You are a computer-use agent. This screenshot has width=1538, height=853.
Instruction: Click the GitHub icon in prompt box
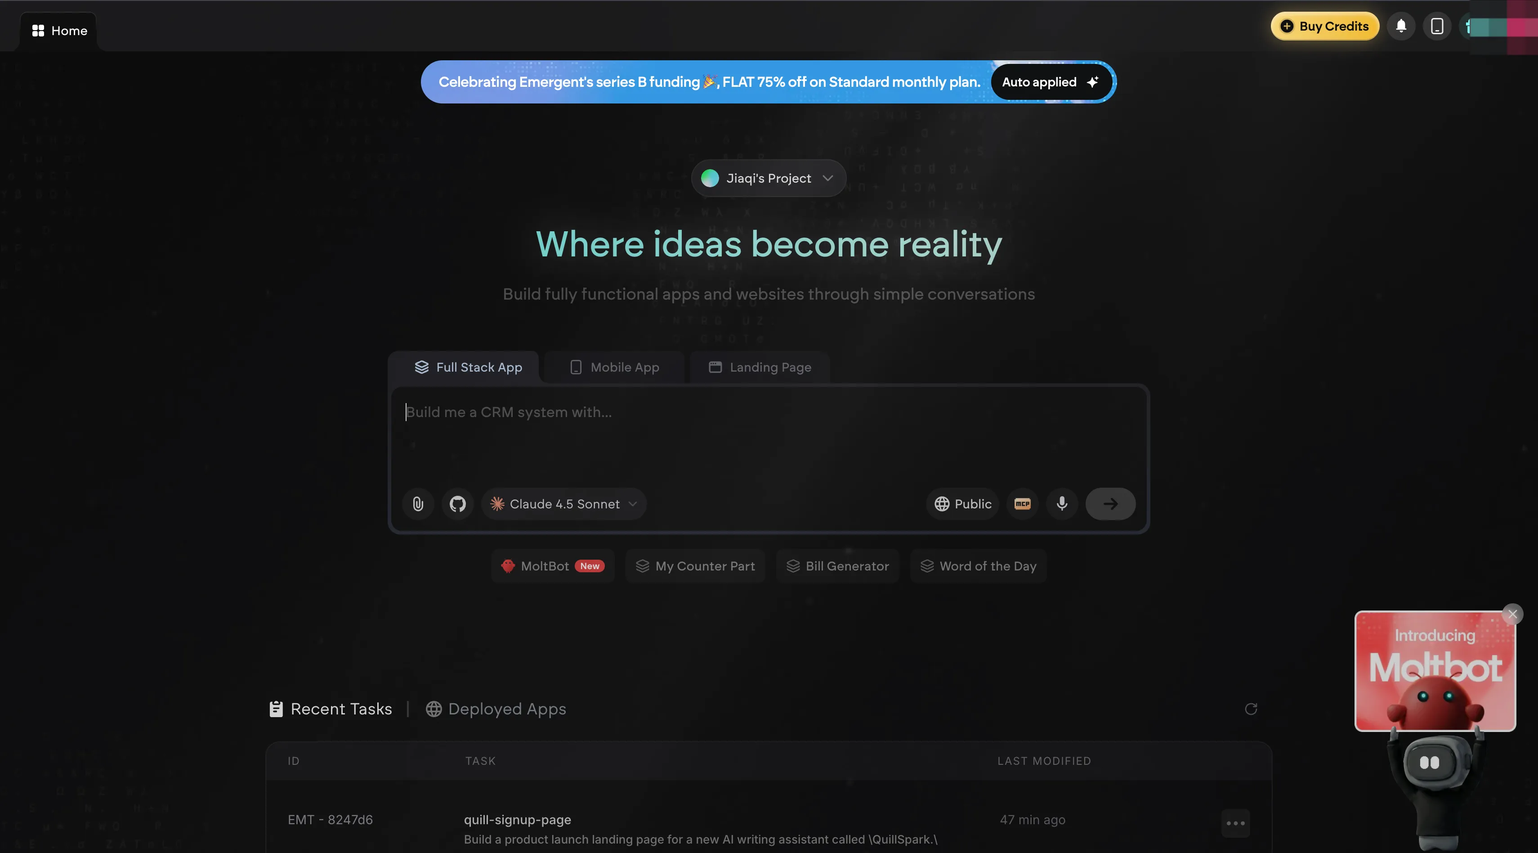(x=457, y=503)
